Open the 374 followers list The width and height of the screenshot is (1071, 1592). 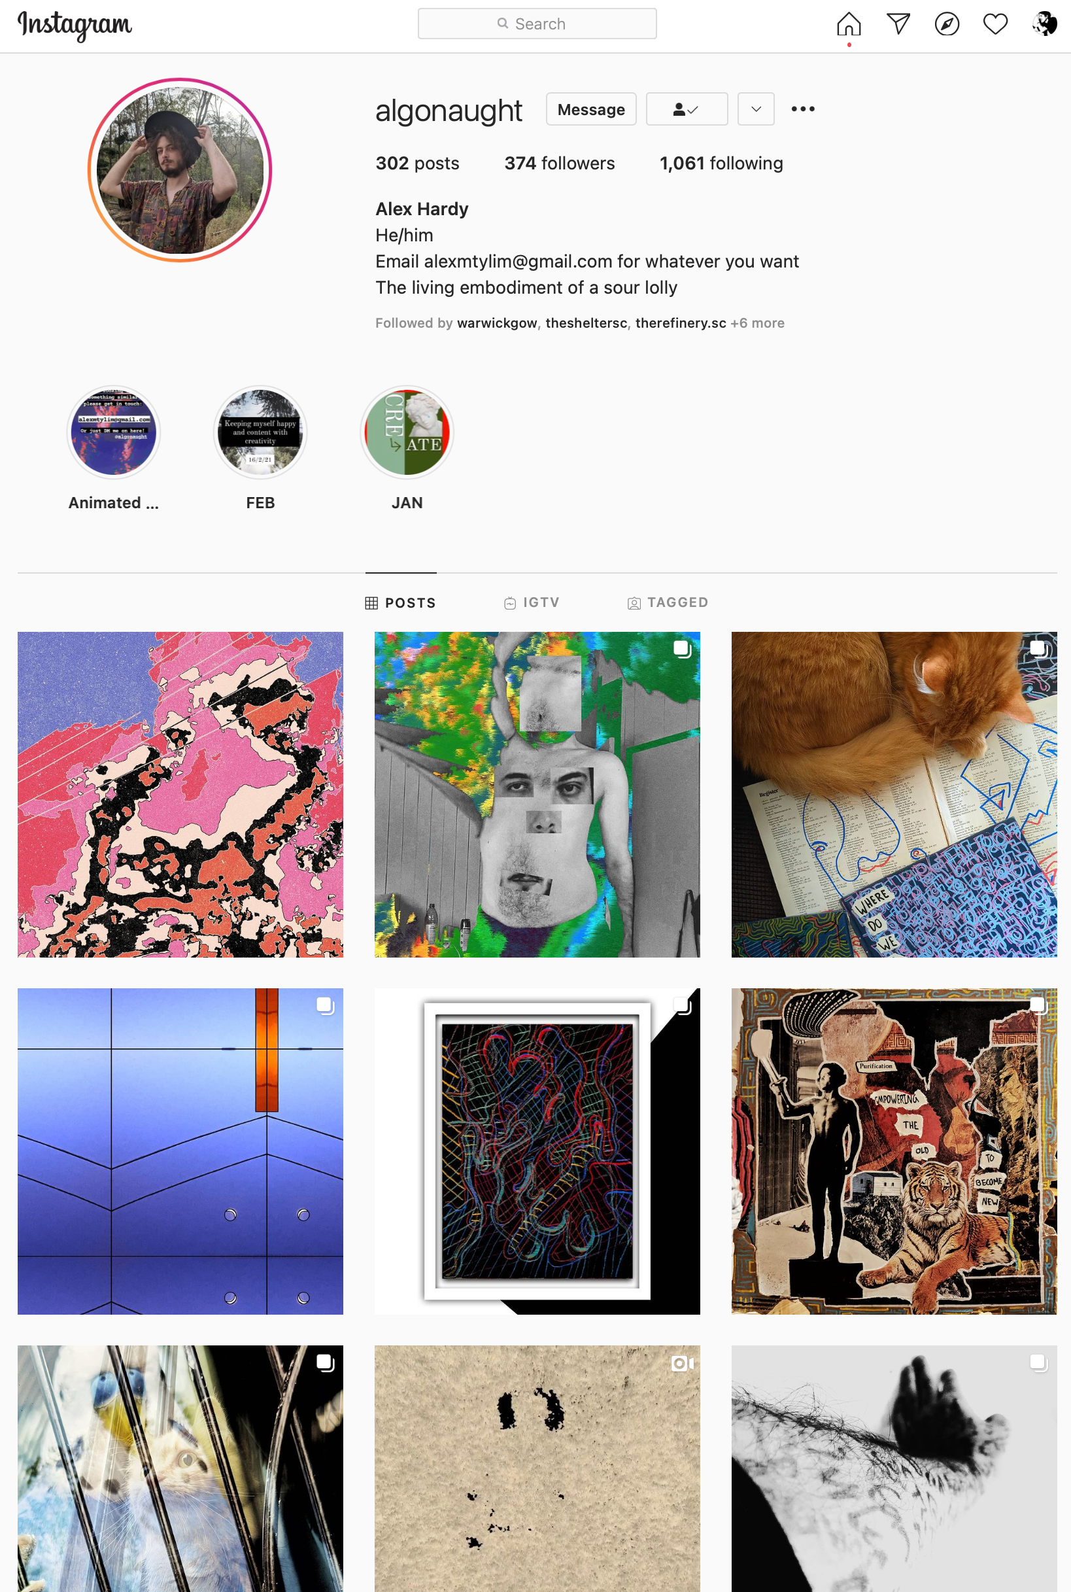click(560, 164)
